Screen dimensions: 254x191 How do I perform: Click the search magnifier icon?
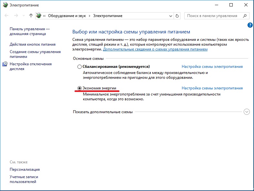pyautogui.click(x=245, y=16)
